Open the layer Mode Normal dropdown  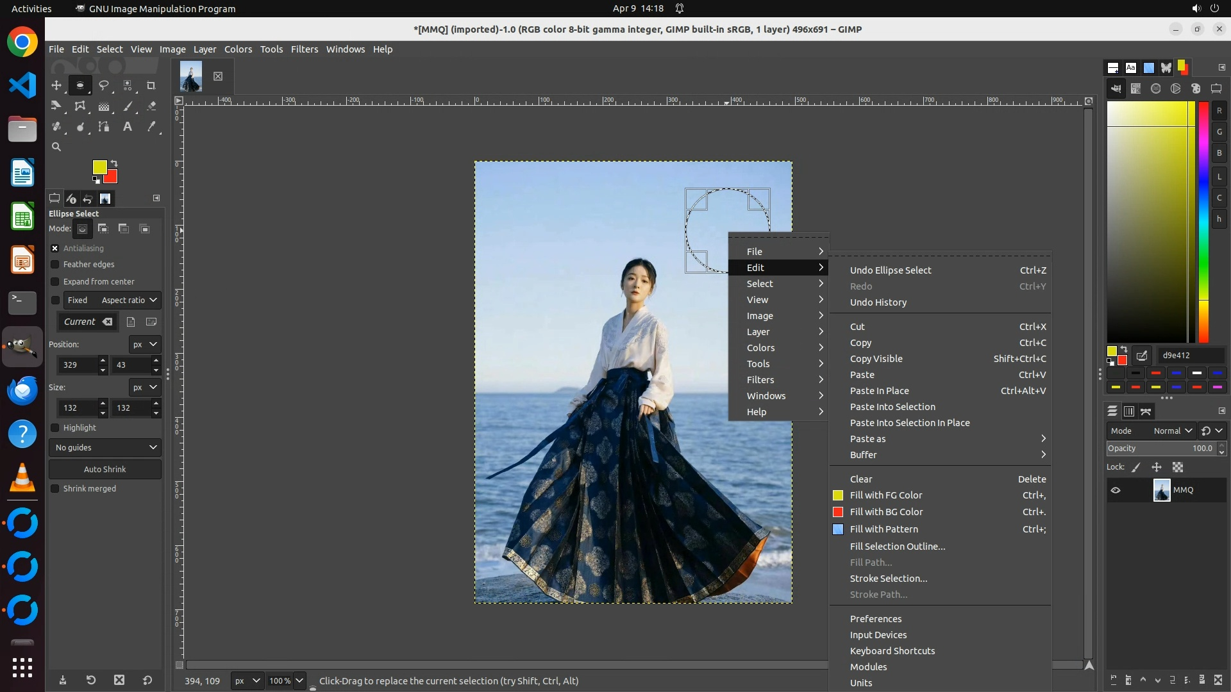point(1173,431)
